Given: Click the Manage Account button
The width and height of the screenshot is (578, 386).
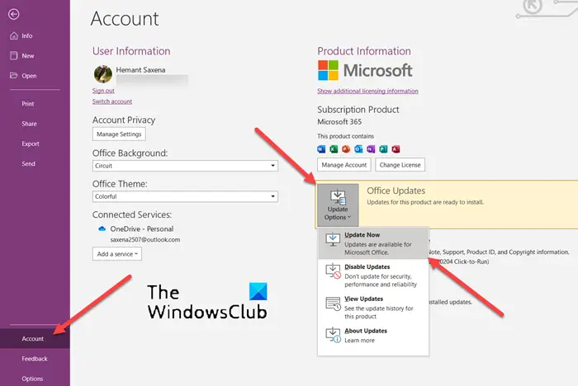Looking at the screenshot, I should [x=344, y=165].
